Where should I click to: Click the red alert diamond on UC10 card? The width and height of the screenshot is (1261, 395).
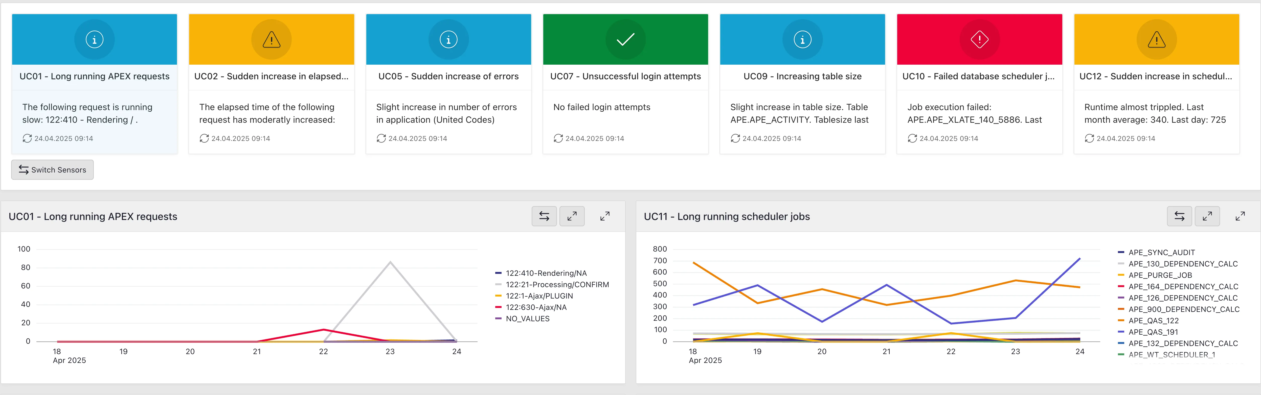980,39
